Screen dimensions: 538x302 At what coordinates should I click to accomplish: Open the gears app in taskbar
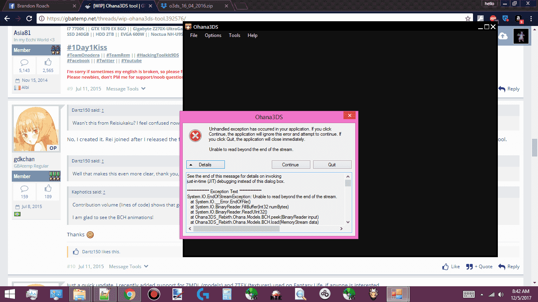tap(325, 294)
